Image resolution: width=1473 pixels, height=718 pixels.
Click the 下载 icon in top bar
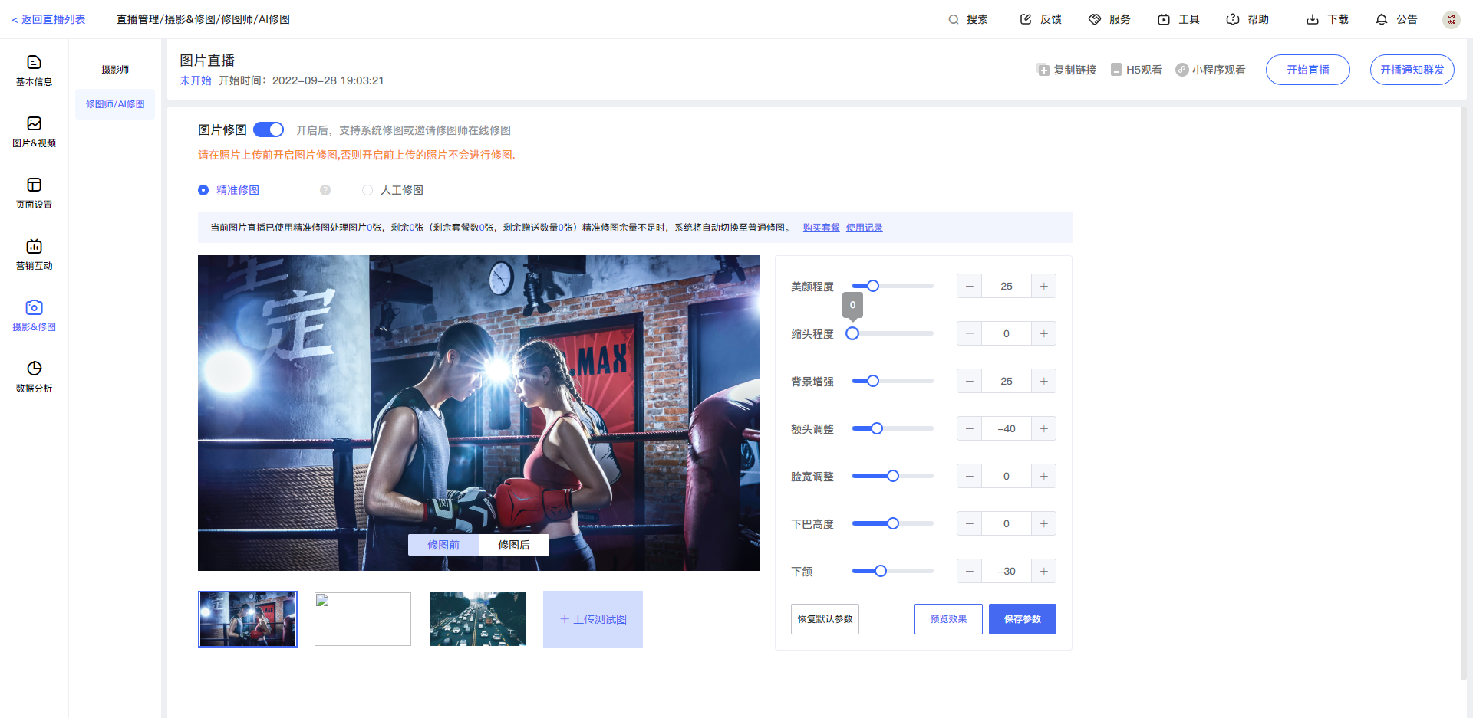(x=1312, y=19)
